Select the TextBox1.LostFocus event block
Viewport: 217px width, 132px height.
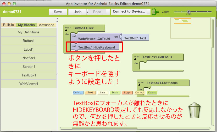click(163, 83)
